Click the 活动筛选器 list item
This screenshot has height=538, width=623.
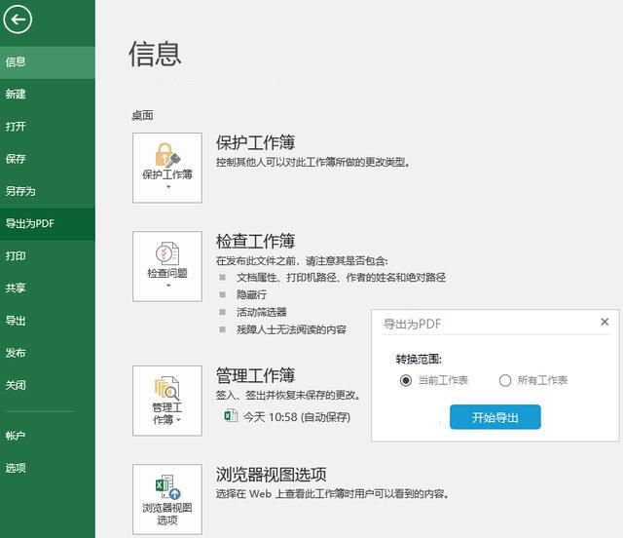click(262, 313)
